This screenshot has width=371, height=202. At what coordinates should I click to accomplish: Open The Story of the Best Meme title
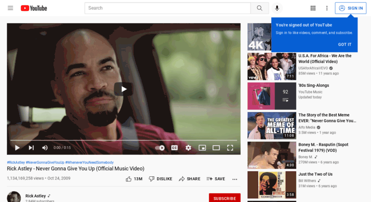[327, 118]
